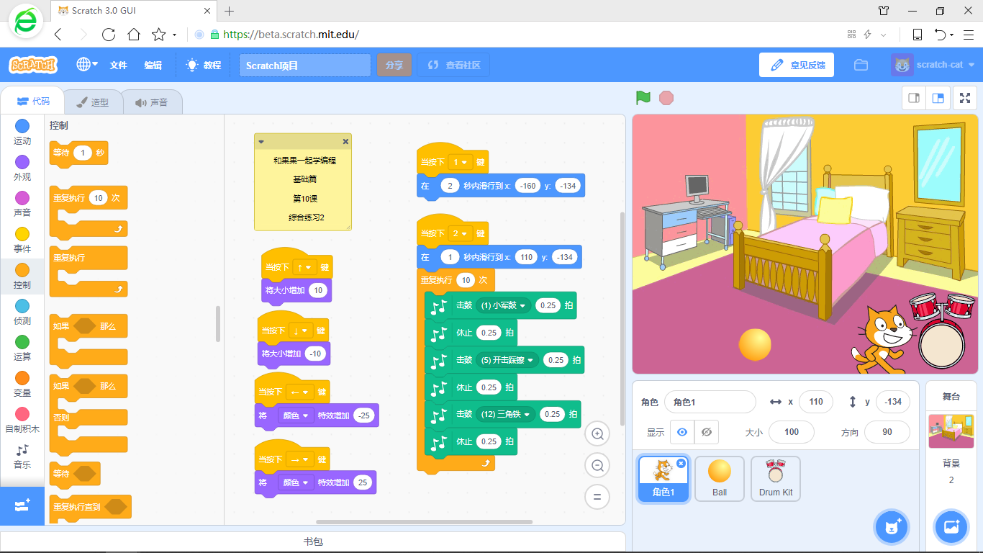Select the 侦测 sensing category
This screenshot has height=553, width=983.
22,313
